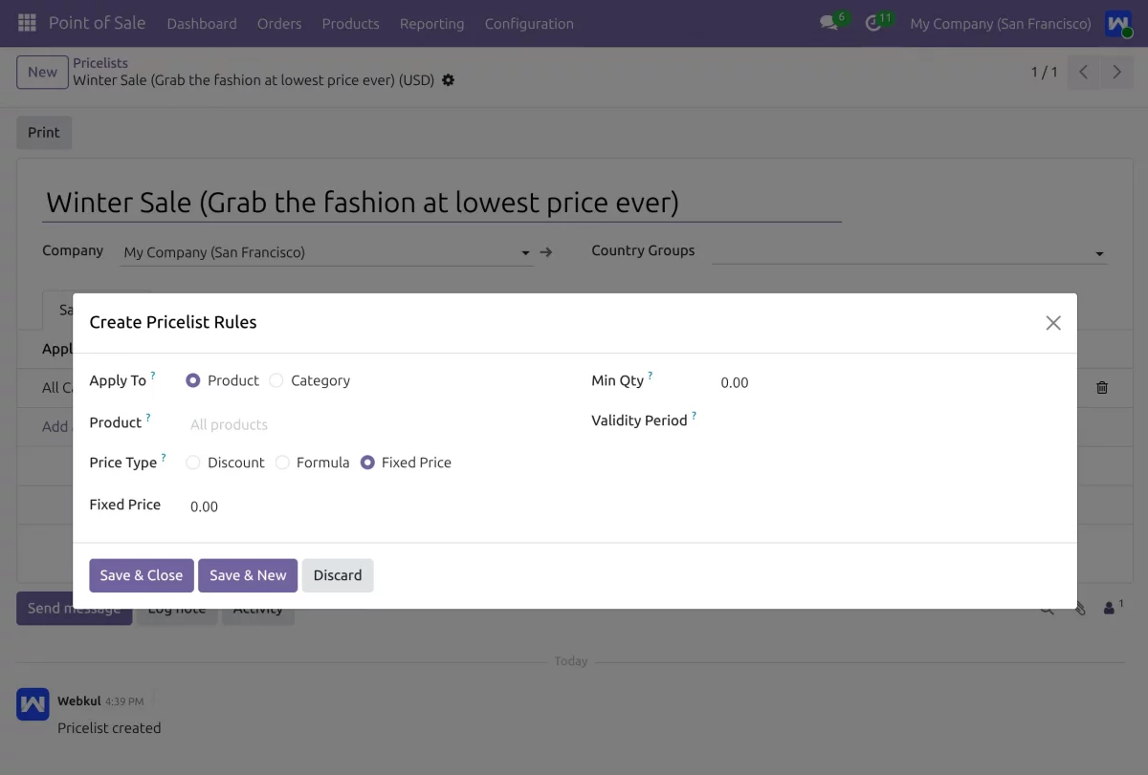
Task: Open the Reporting menu
Action: 431,24
